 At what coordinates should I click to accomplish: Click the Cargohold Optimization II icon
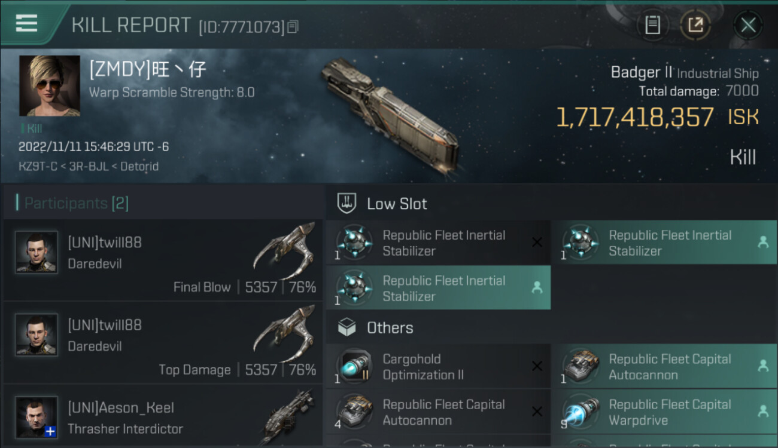(x=354, y=366)
